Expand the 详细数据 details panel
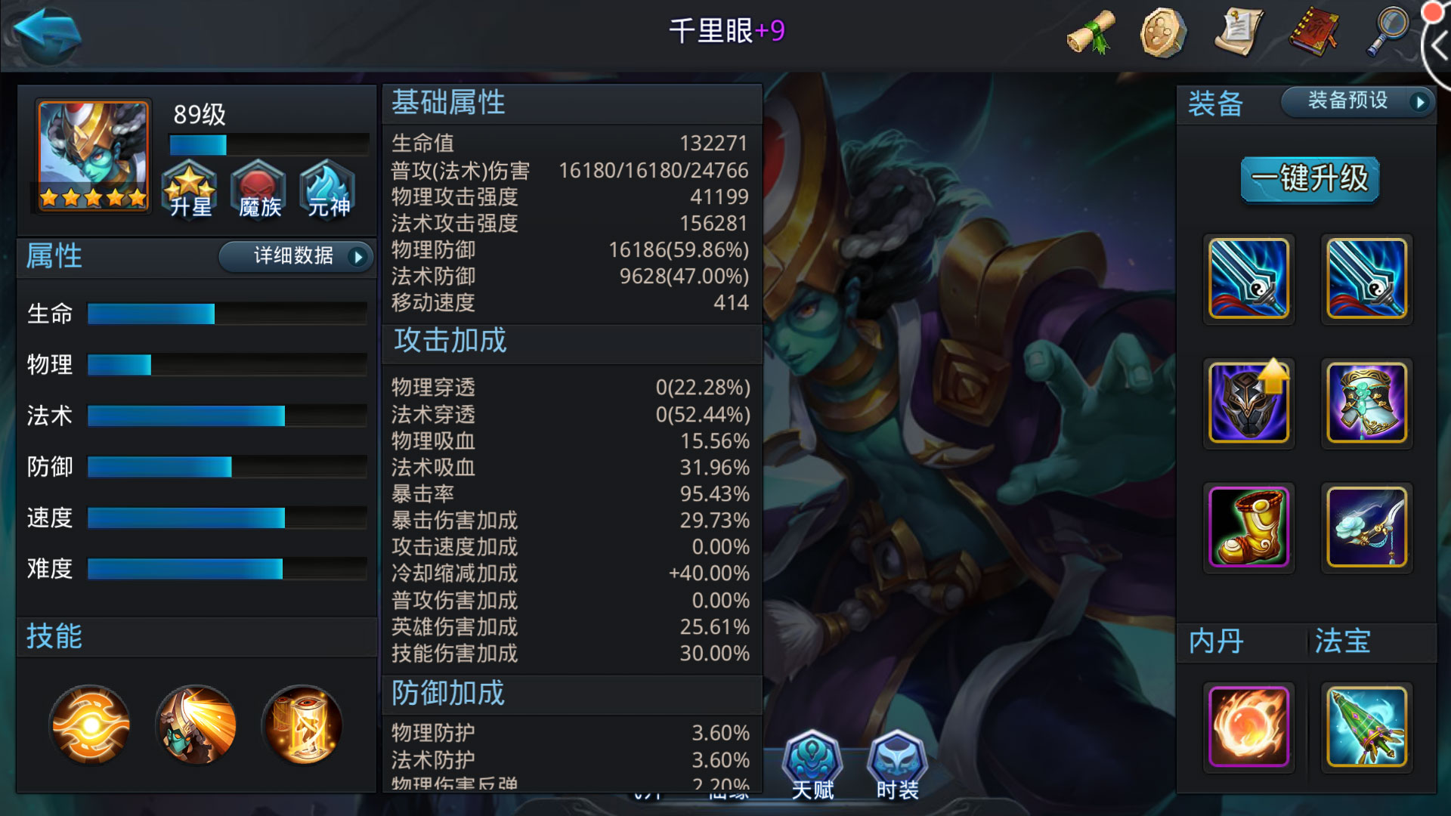Image resolution: width=1451 pixels, height=816 pixels. coord(296,256)
